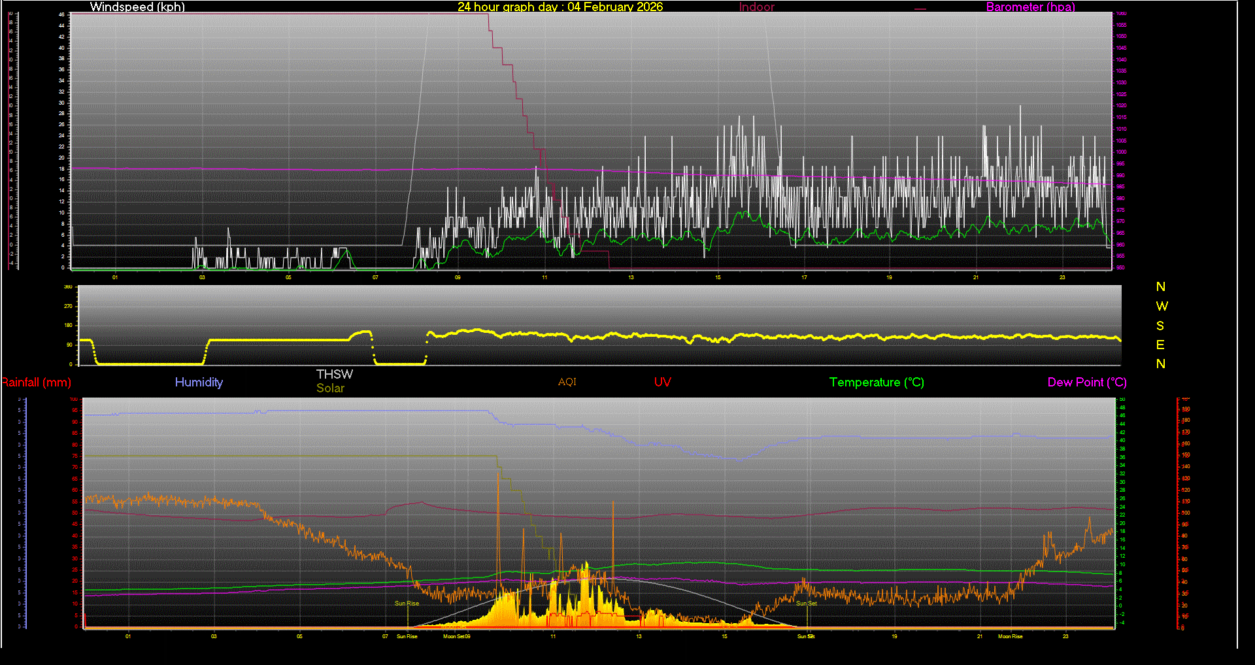
Task: Click the E wind direction letter
Action: [x=1160, y=345]
